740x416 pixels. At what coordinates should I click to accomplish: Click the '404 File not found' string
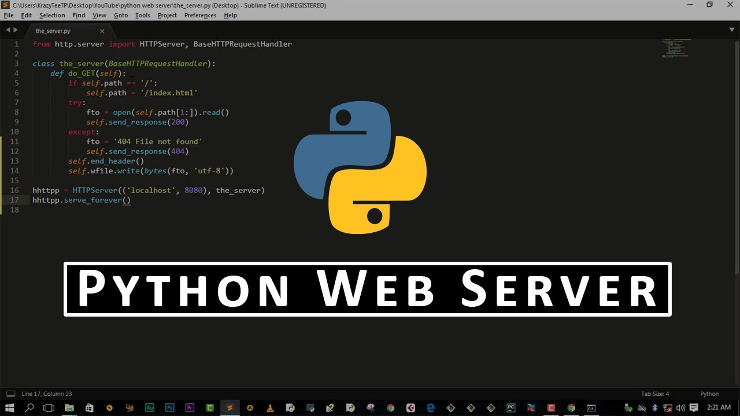(x=158, y=142)
